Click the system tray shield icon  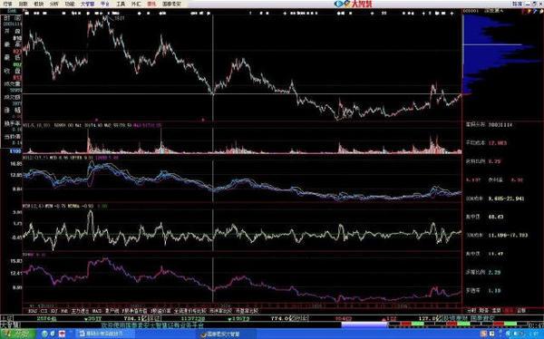click(x=483, y=334)
